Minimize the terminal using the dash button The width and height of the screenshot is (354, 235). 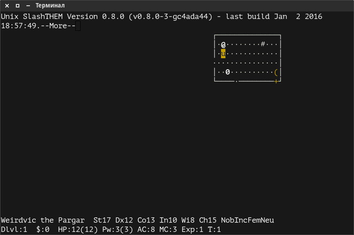tap(28, 6)
